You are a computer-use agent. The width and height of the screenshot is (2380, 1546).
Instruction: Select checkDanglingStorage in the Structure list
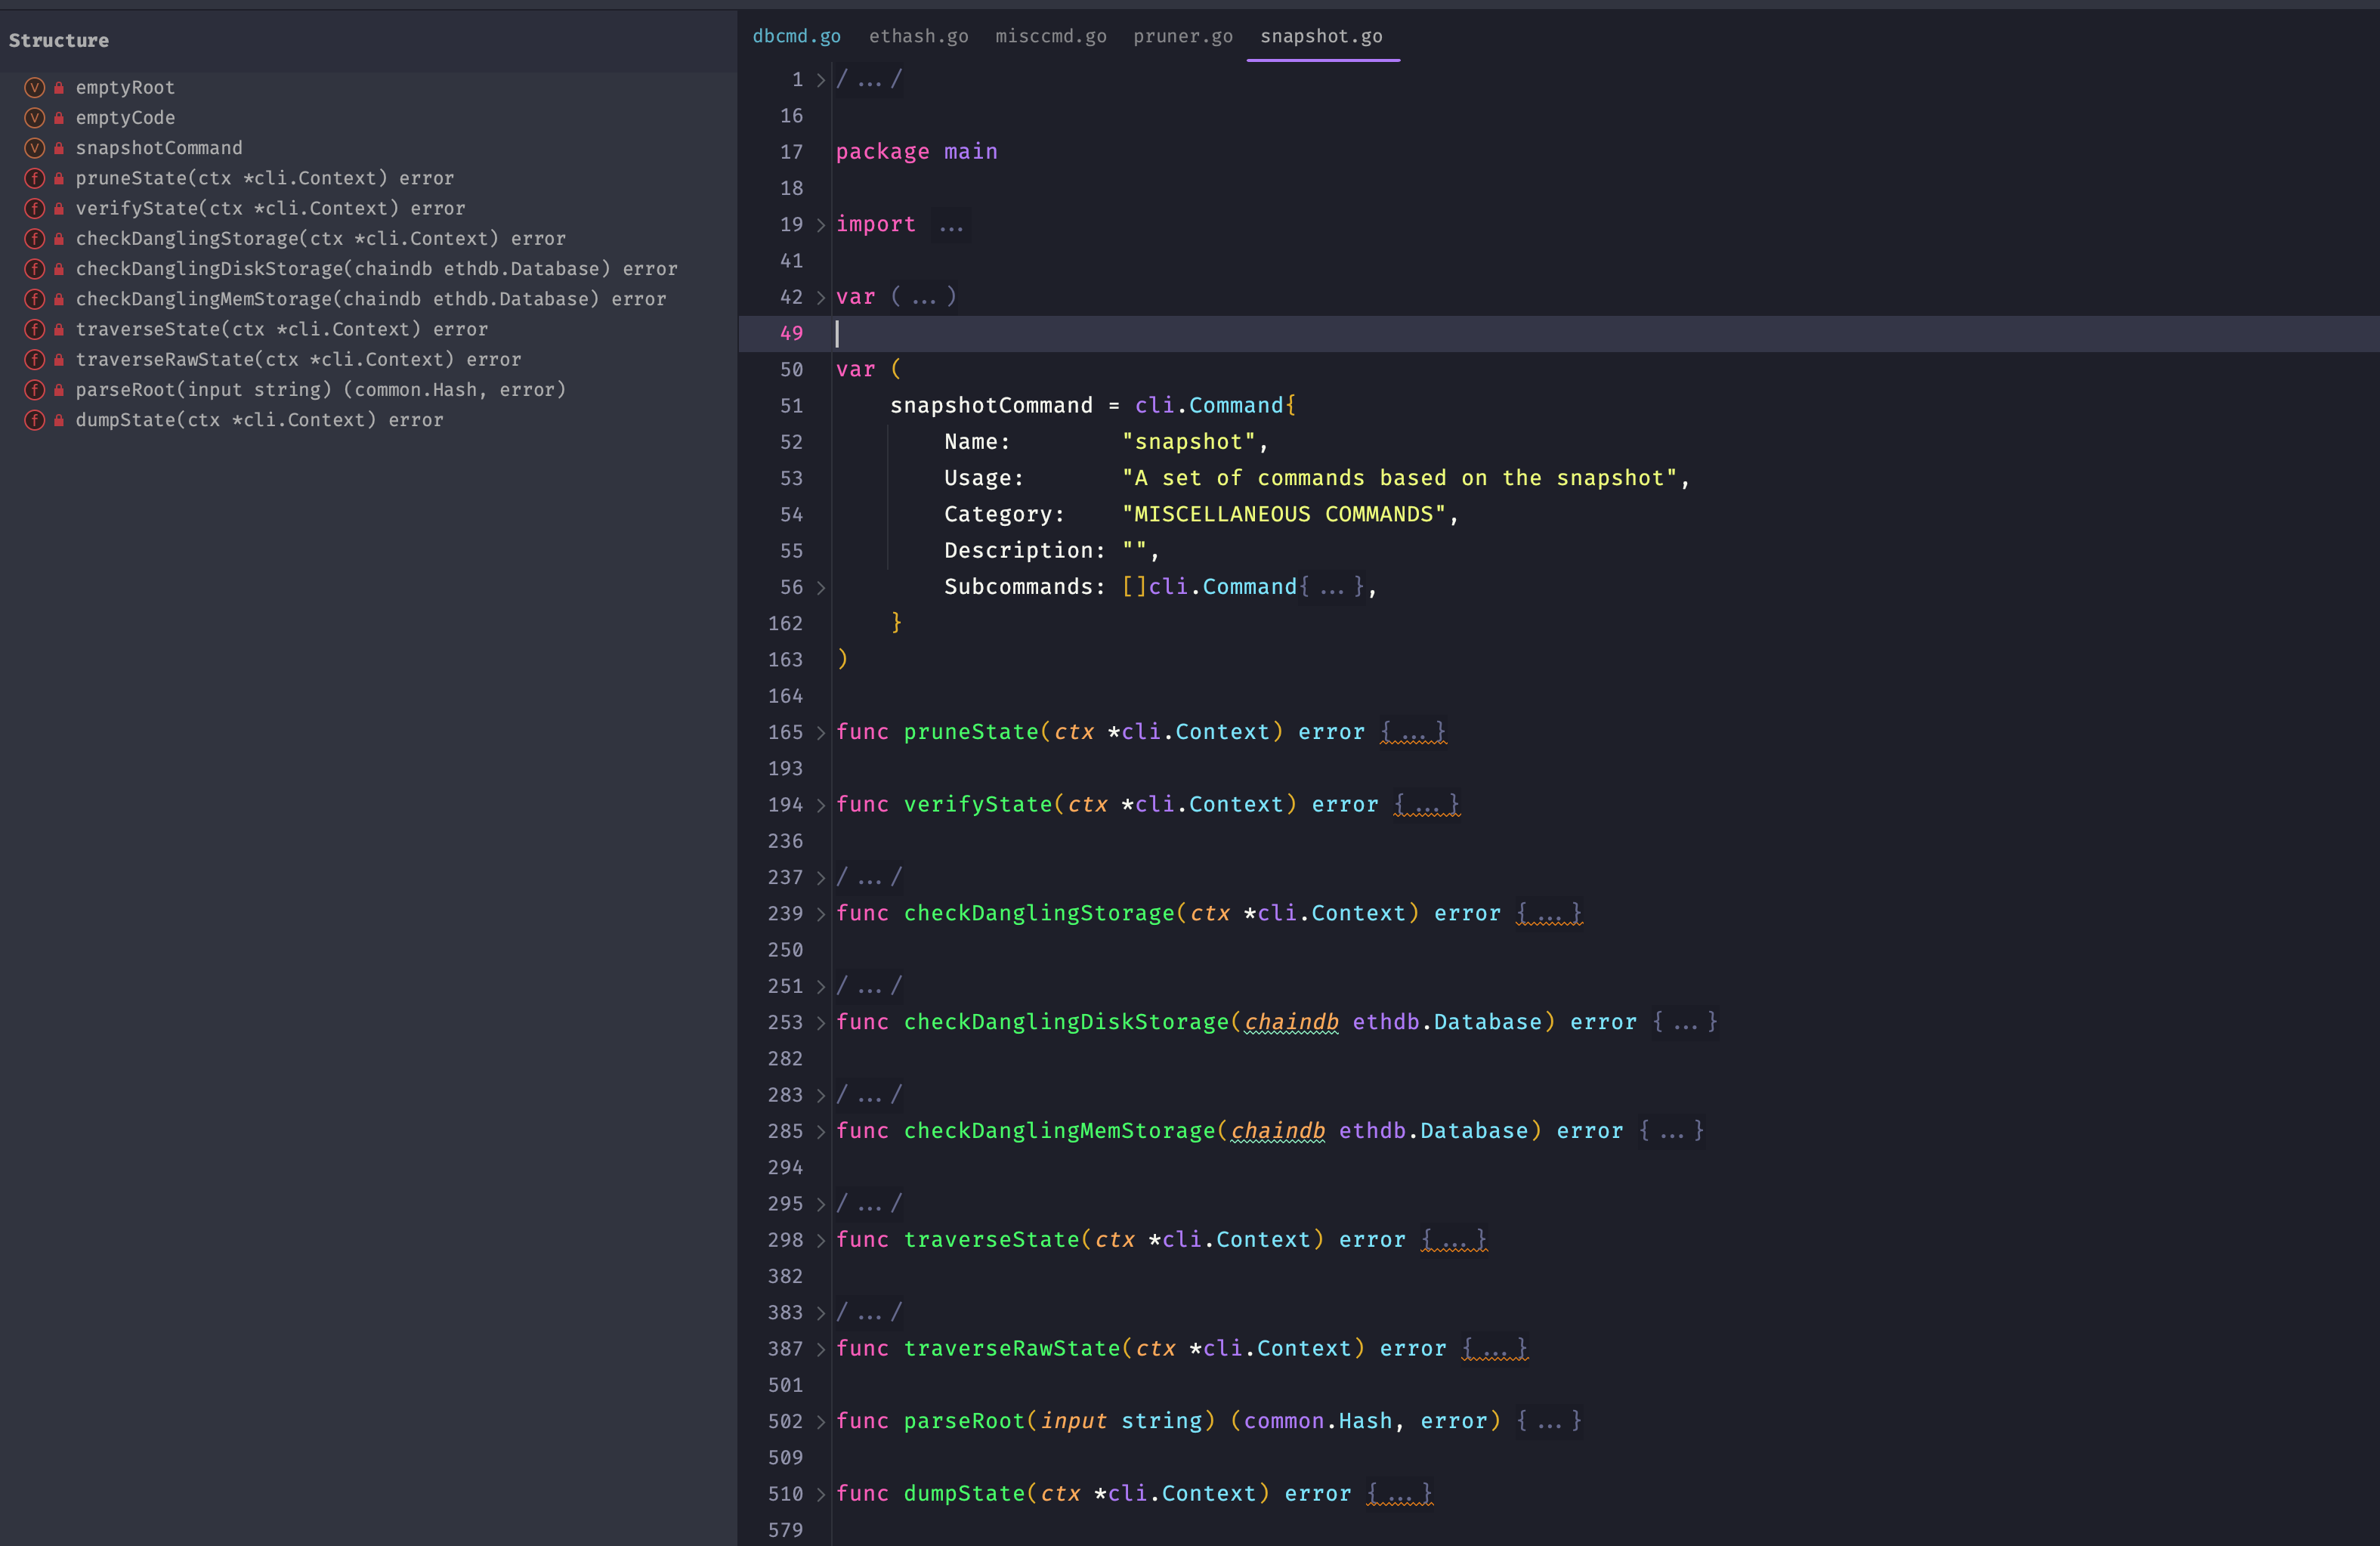coord(321,239)
